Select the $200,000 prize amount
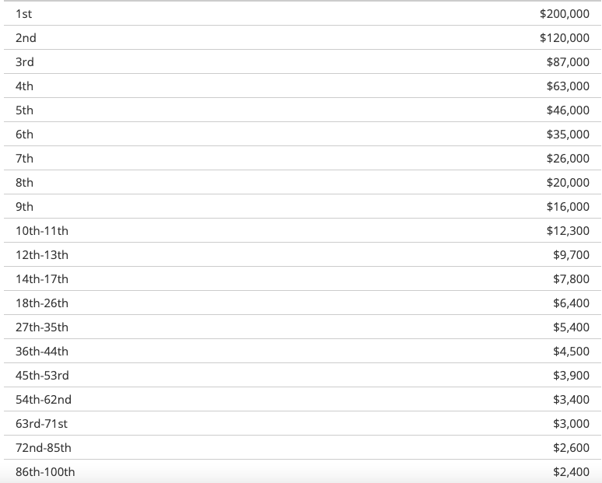Screen dimensions: 602x483 click(x=564, y=14)
